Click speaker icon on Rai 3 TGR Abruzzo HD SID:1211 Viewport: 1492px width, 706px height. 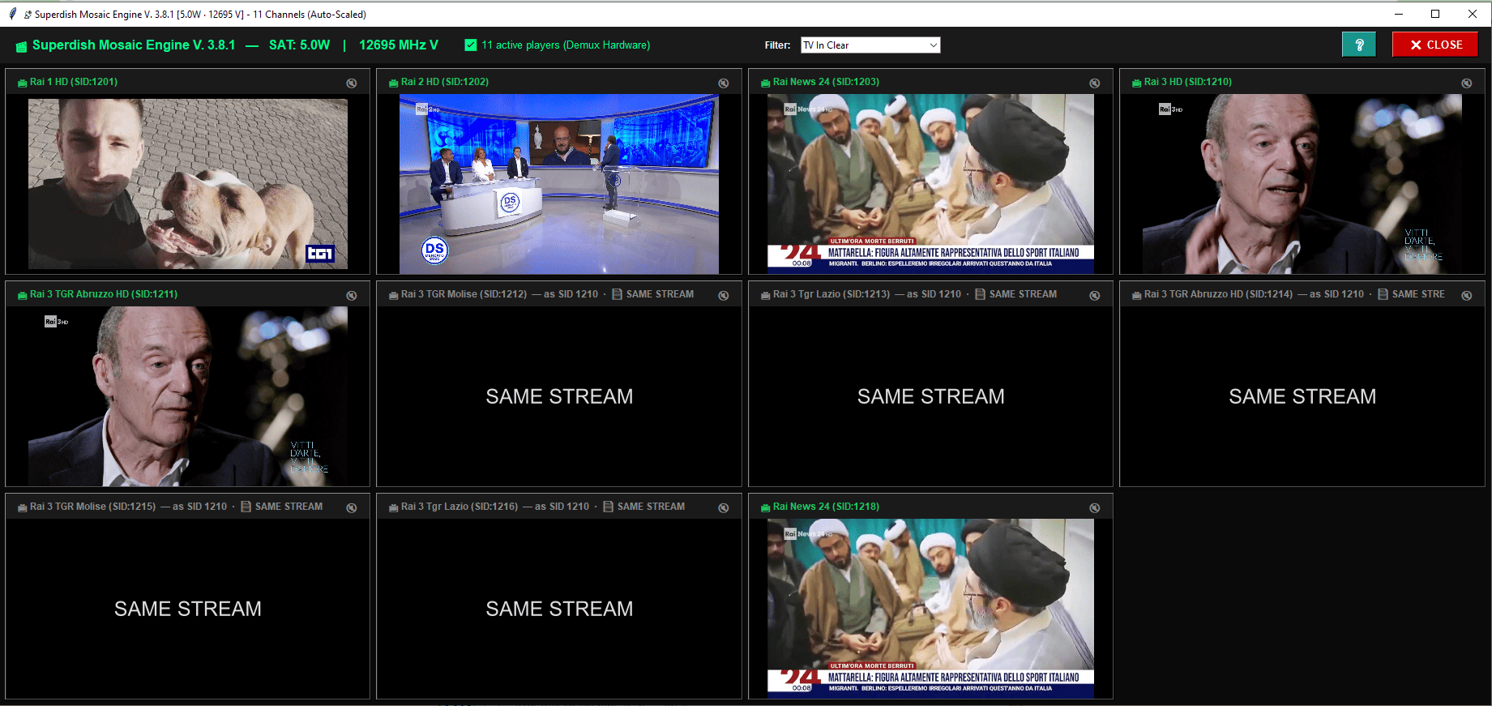coord(352,296)
